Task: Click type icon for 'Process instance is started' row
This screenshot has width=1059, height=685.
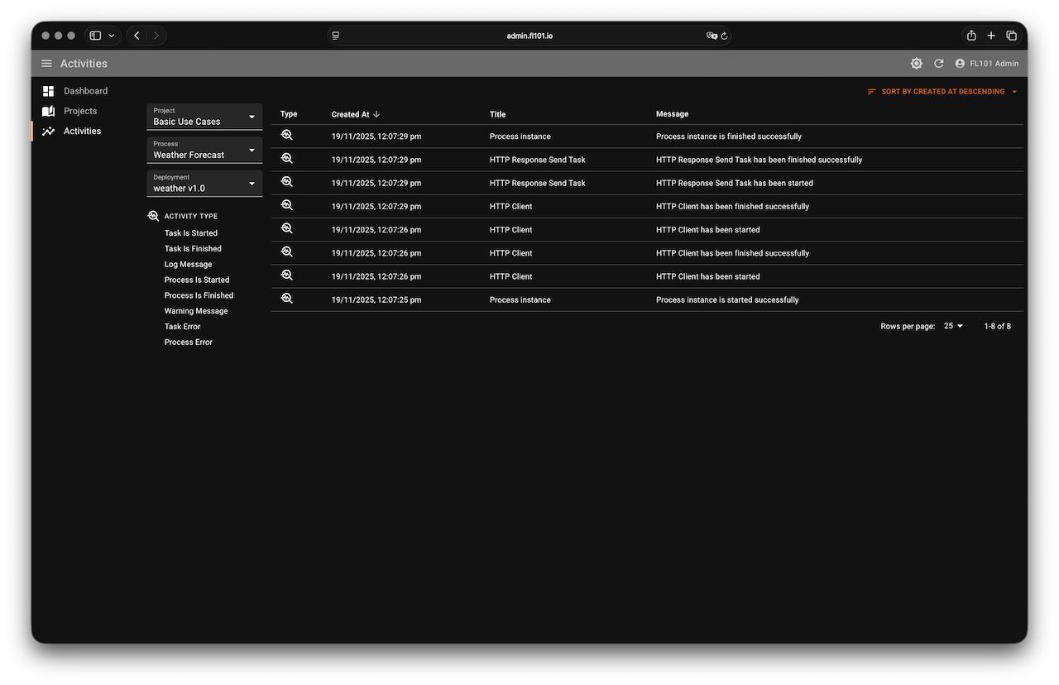Action: [287, 299]
